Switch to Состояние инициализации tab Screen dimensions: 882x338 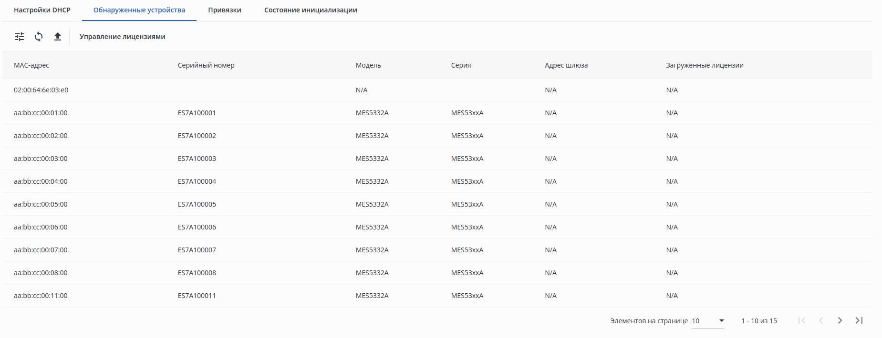tap(311, 10)
